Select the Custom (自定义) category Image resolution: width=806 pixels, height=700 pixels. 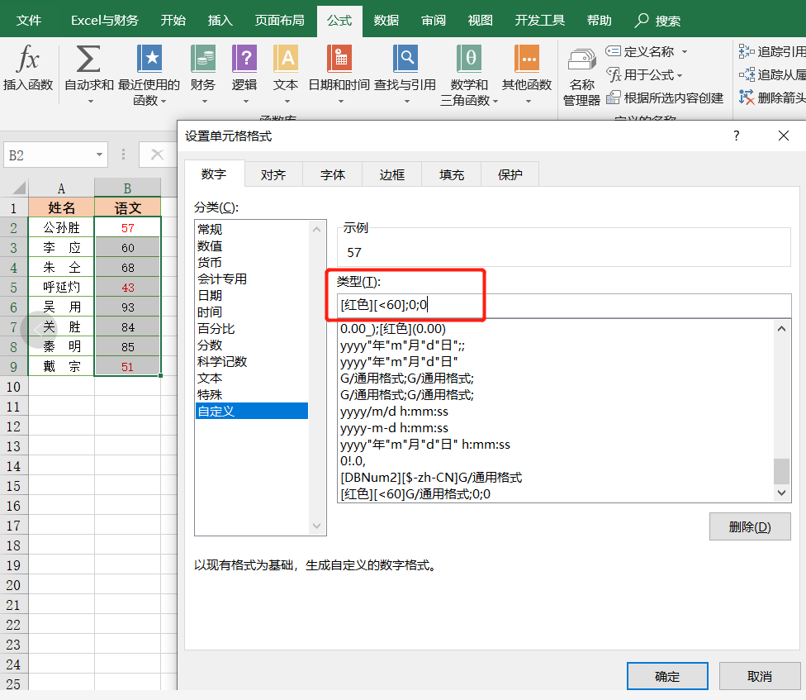tap(252, 411)
